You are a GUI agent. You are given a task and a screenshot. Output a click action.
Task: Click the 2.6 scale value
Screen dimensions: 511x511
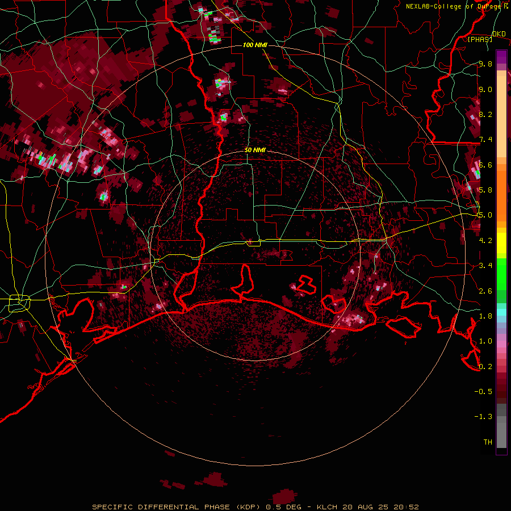pyautogui.click(x=485, y=291)
